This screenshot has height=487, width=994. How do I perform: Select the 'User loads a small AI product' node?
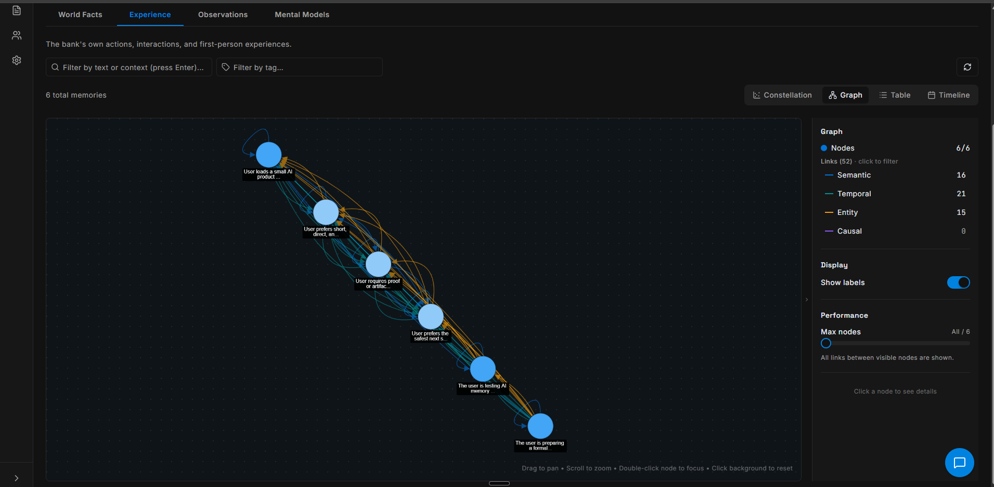click(x=268, y=155)
